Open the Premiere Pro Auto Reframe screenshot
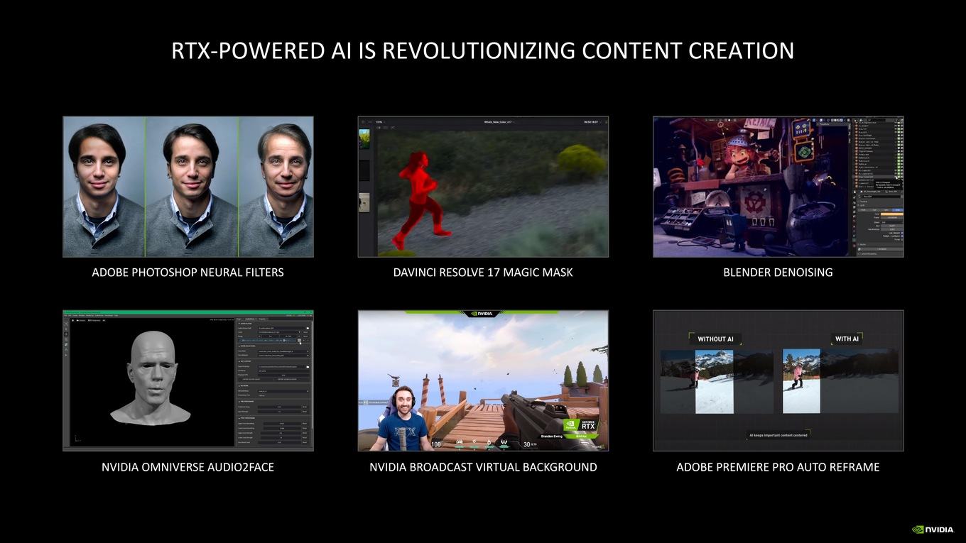The image size is (966, 543). pyautogui.click(x=778, y=380)
